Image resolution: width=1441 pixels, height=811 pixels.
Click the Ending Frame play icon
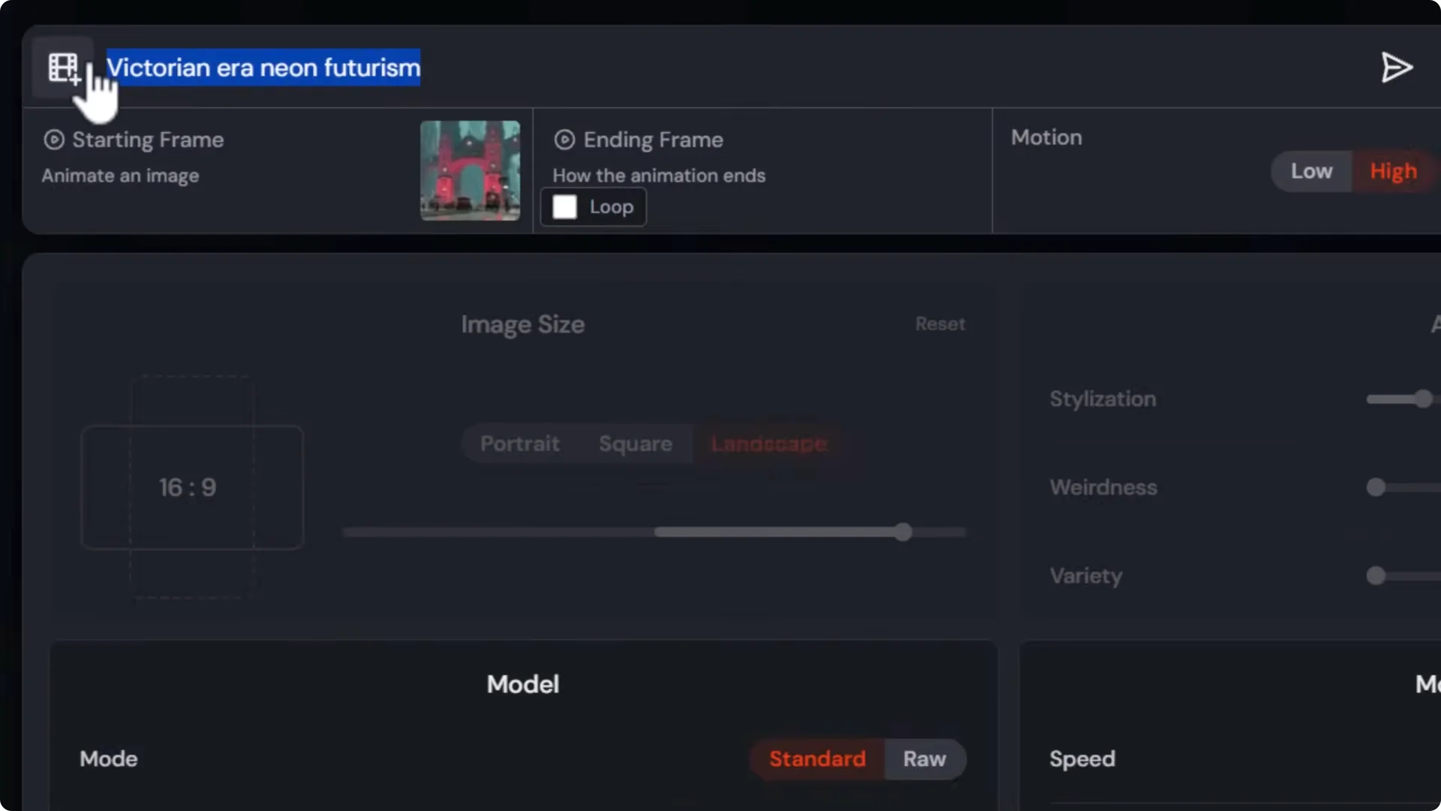[564, 140]
